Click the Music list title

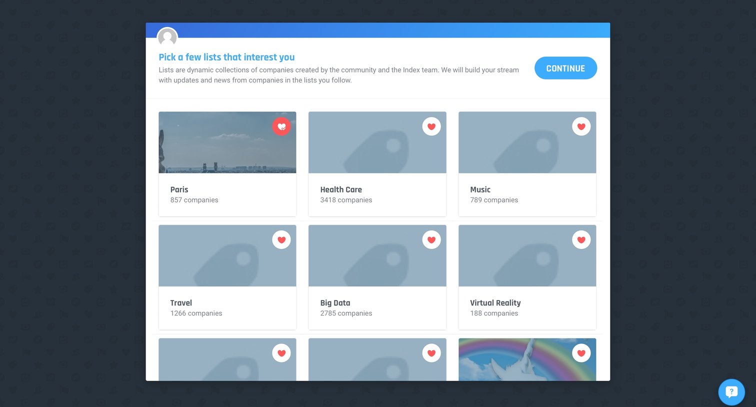[x=480, y=189]
